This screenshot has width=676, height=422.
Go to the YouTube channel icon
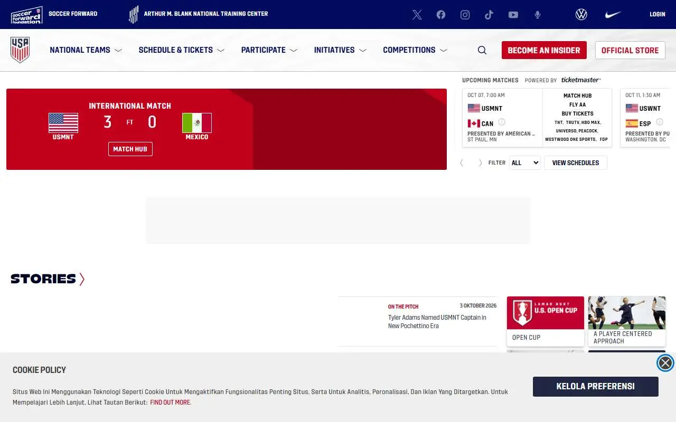(513, 15)
